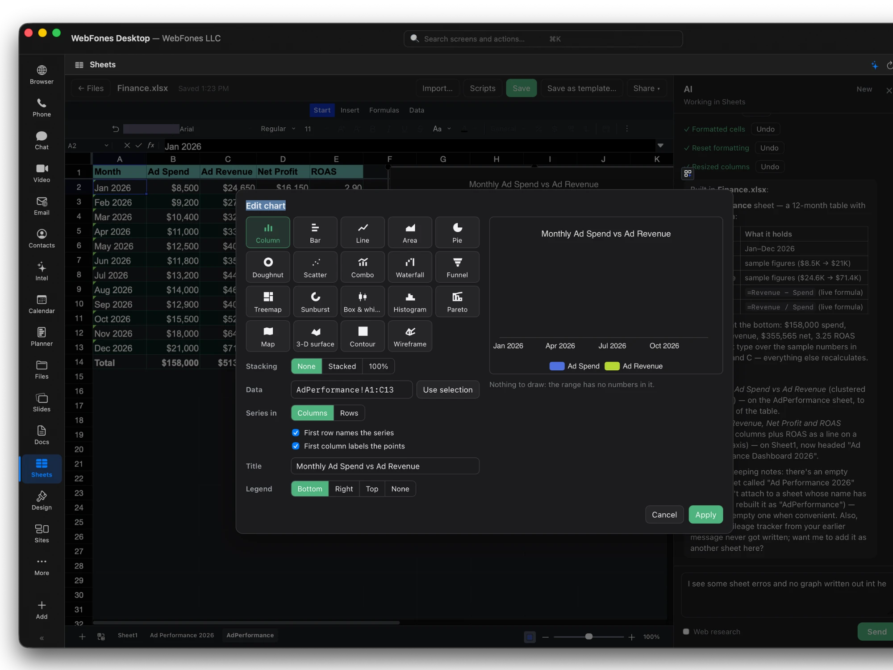Click the zoom slider handle
893x670 pixels.
[588, 636]
